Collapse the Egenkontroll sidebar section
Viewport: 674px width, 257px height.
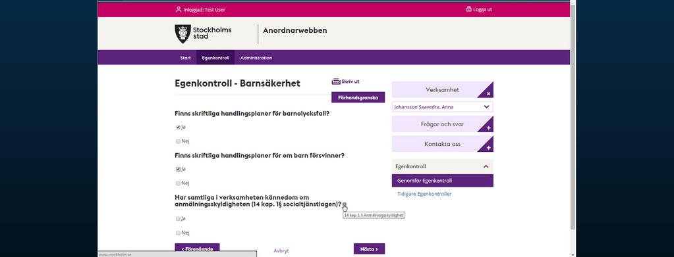click(486, 166)
